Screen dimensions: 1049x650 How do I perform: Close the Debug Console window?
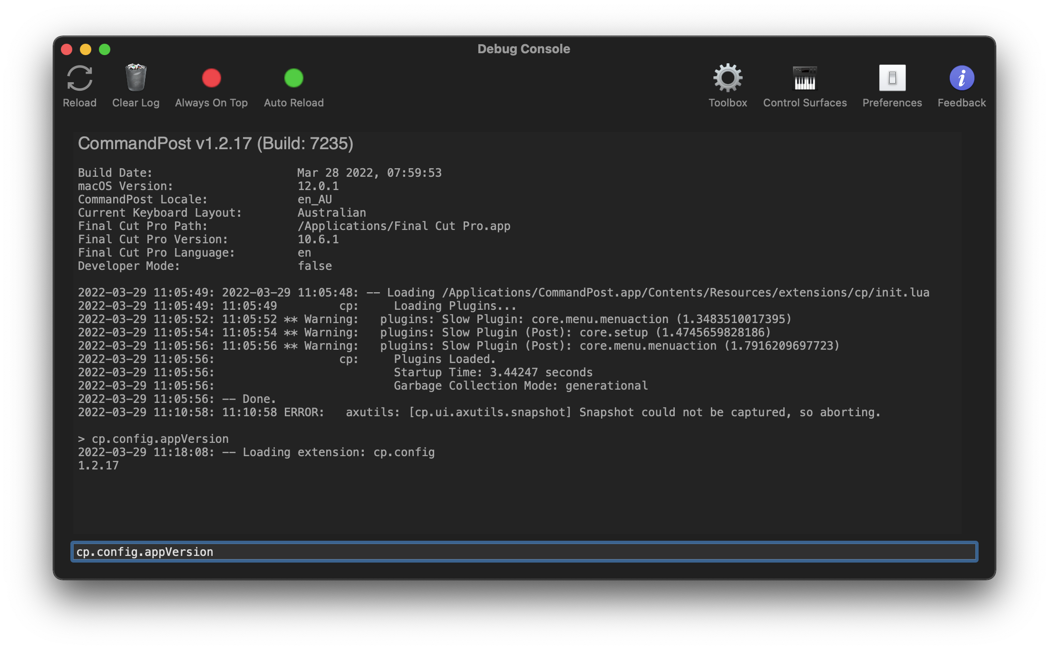[x=67, y=49]
